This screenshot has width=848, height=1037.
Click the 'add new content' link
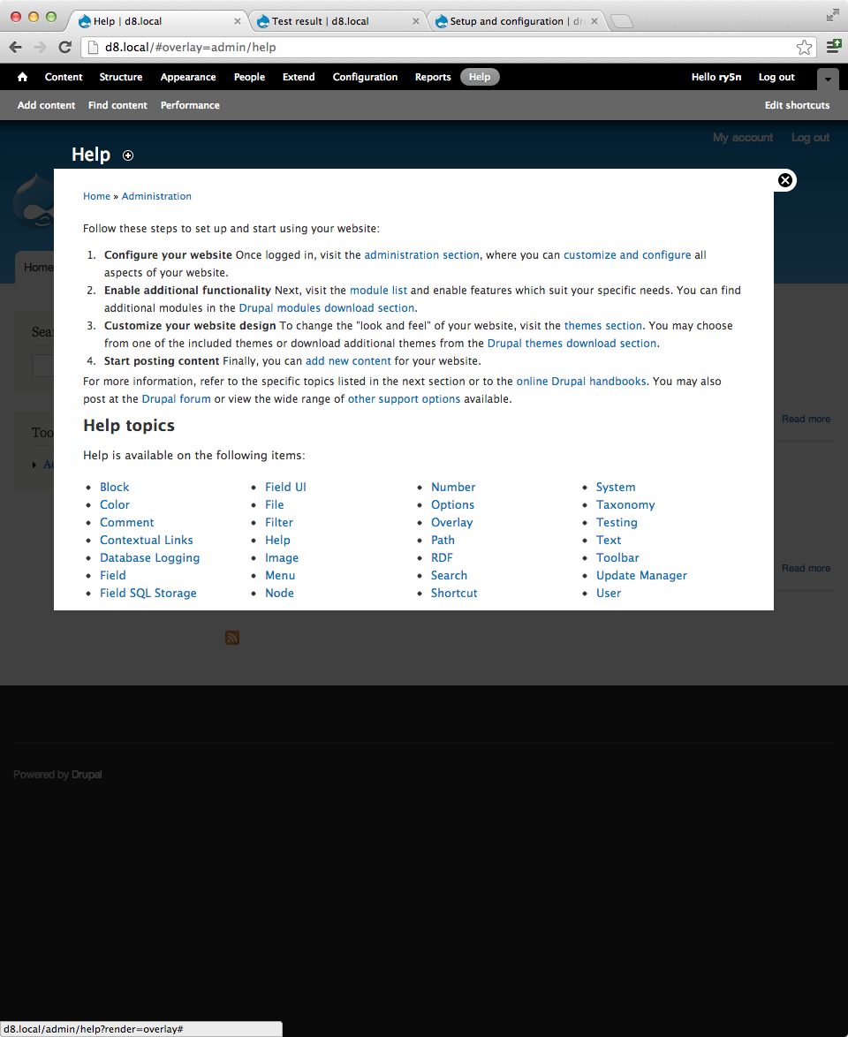(x=348, y=361)
